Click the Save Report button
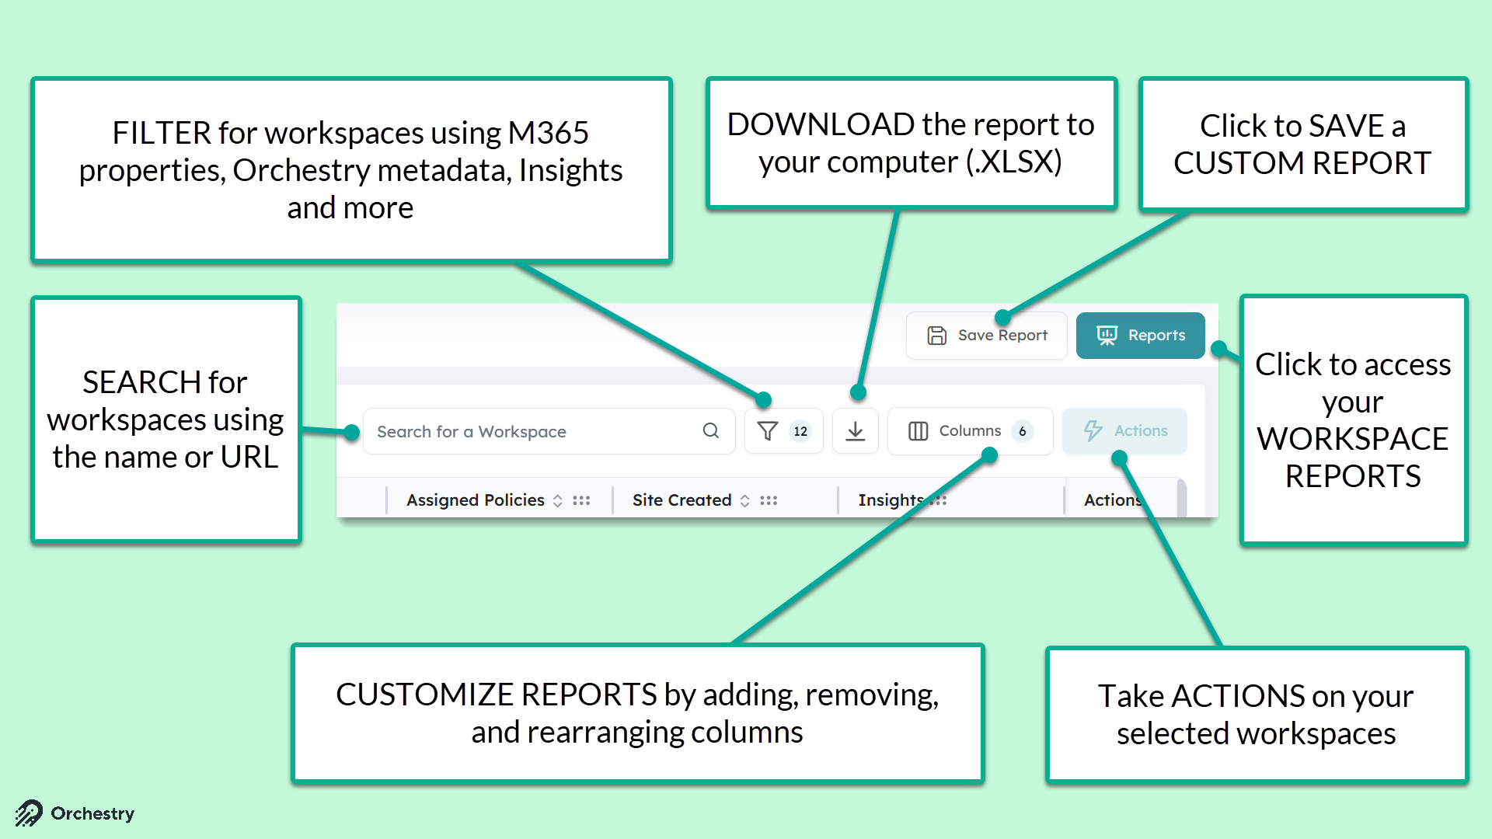1492x839 pixels. 986,336
